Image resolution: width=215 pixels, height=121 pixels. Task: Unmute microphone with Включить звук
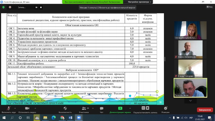(9, 110)
